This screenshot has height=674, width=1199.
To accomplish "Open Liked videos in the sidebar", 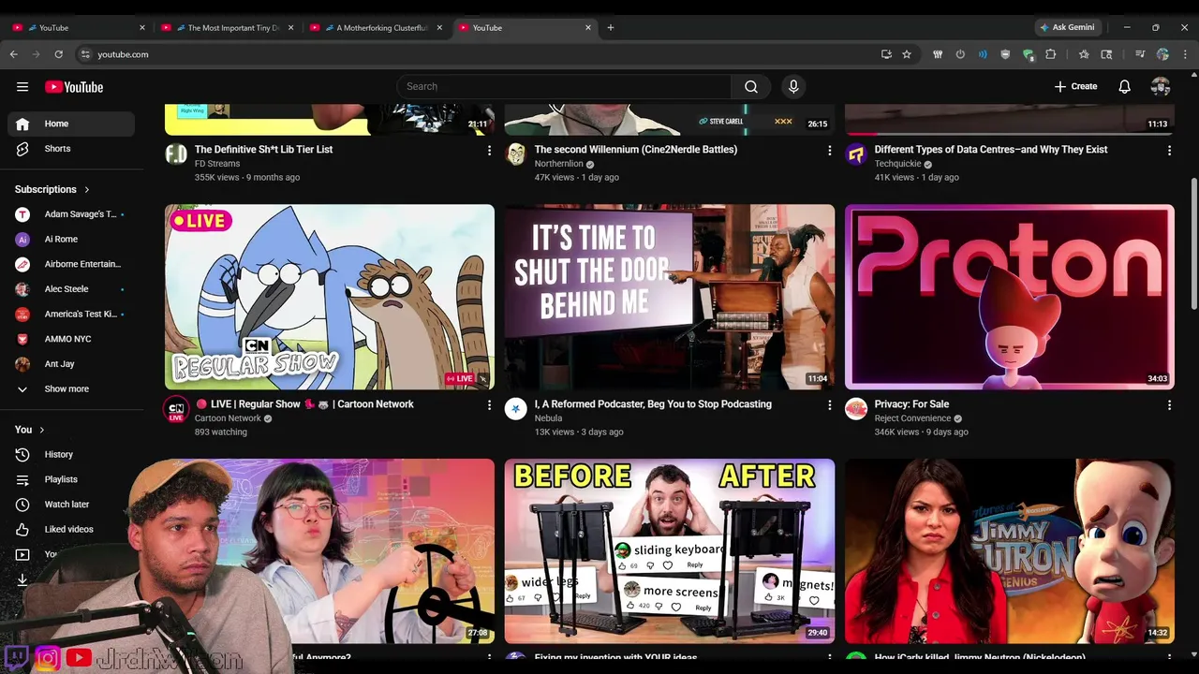I will click(x=71, y=529).
